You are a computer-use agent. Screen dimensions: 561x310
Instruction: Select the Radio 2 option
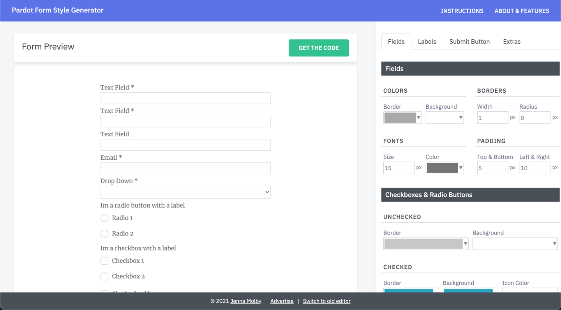(x=104, y=234)
